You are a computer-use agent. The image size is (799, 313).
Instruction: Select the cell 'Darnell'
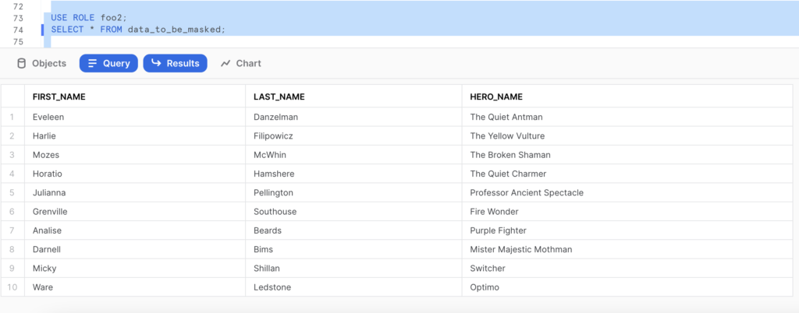(135, 249)
